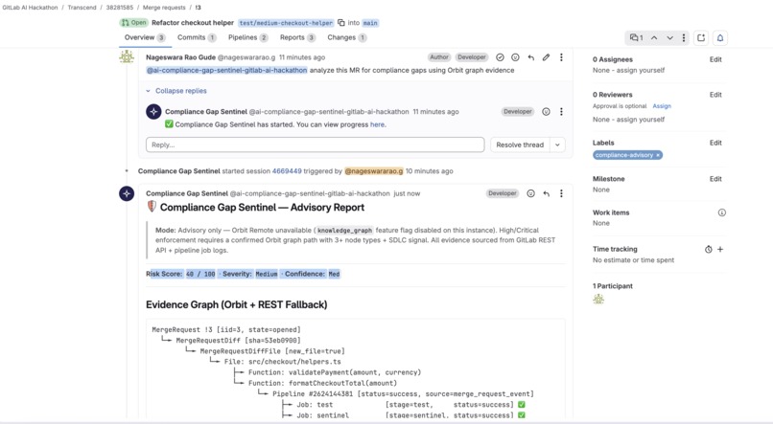
Task: Add emoji reaction to Advisory Report comment
Action: [530, 193]
